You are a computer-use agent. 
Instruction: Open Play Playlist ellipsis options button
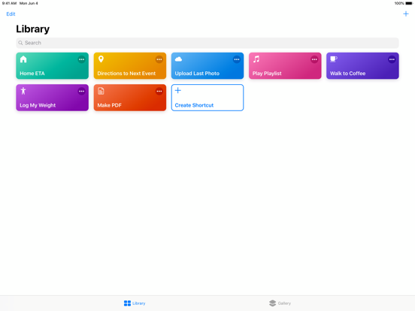click(314, 59)
